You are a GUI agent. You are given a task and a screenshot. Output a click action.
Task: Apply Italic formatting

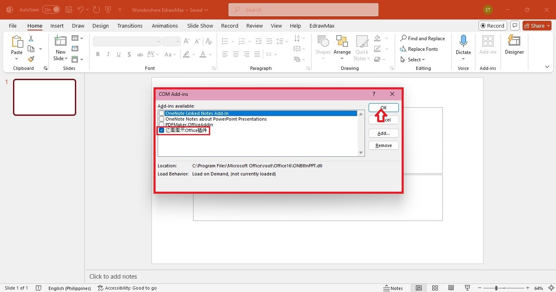pos(108,54)
